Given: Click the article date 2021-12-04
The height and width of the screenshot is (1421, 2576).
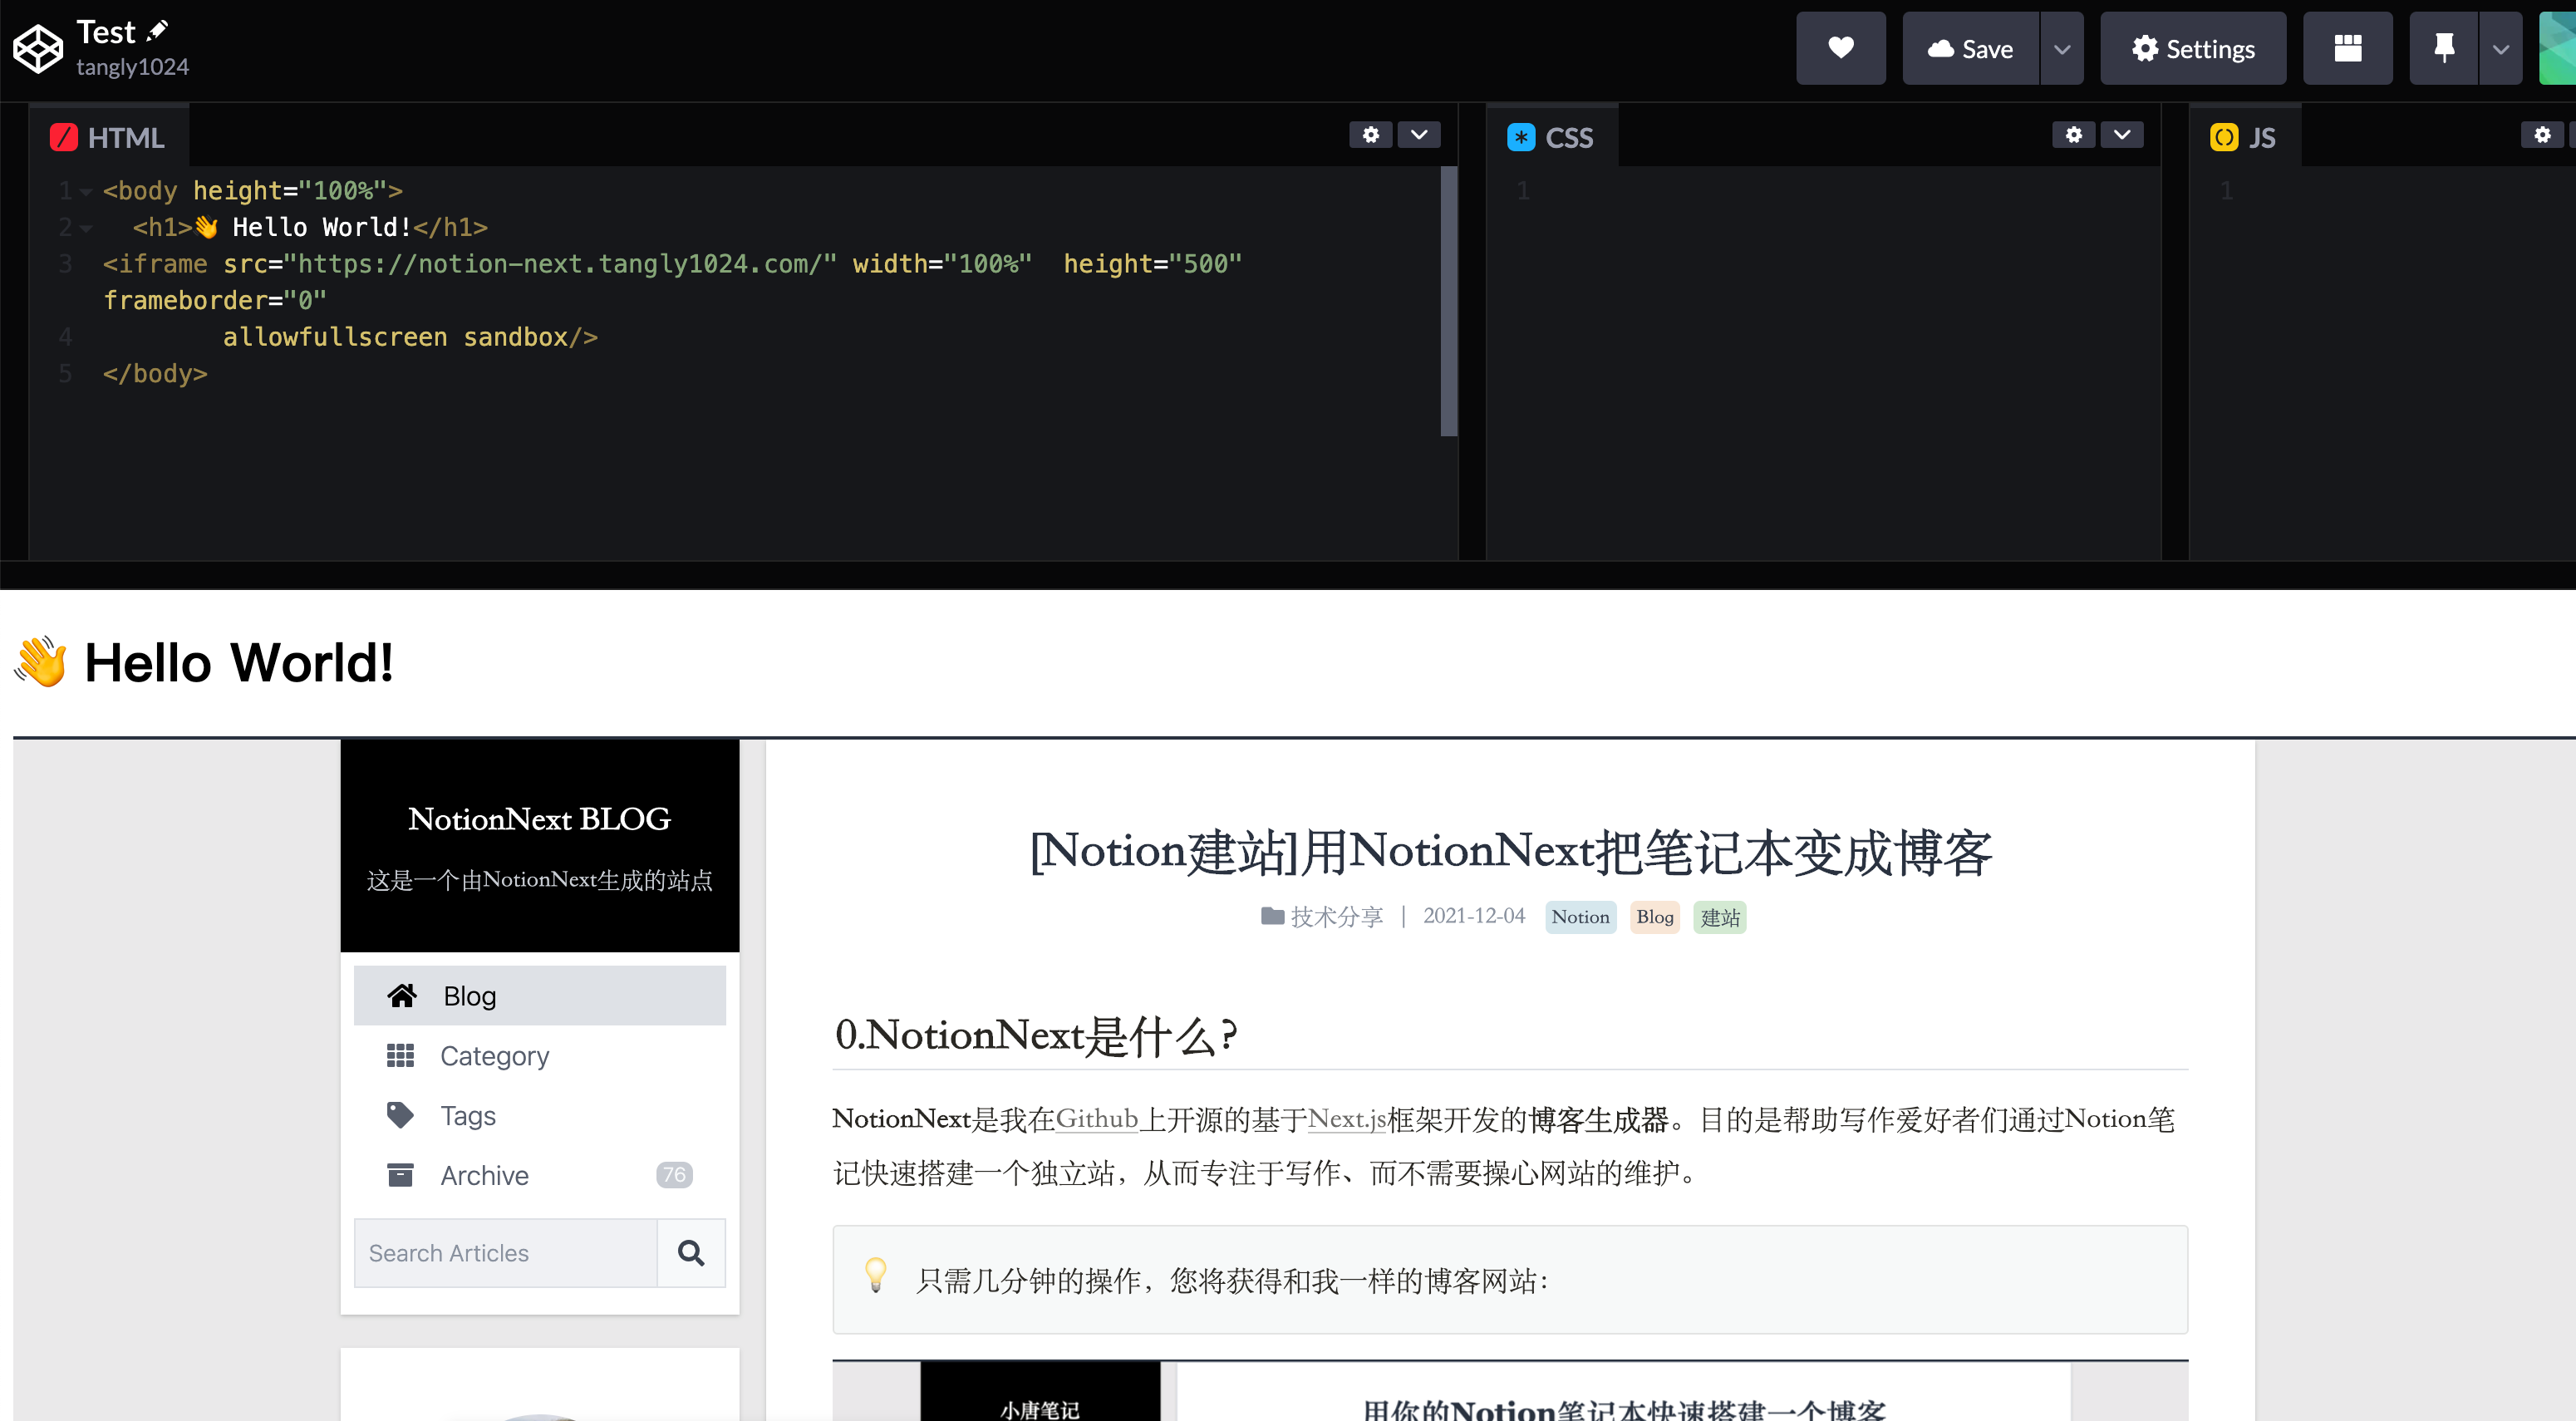Looking at the screenshot, I should pos(1474,916).
